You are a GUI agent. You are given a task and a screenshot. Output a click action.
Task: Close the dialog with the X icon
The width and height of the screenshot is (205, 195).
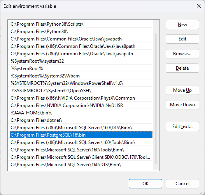(x=199, y=6)
